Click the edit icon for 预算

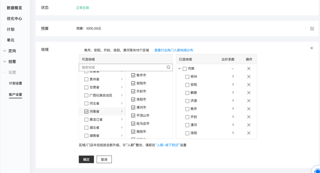point(312,28)
